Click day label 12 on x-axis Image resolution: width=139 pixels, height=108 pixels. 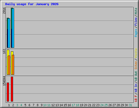point(53,105)
